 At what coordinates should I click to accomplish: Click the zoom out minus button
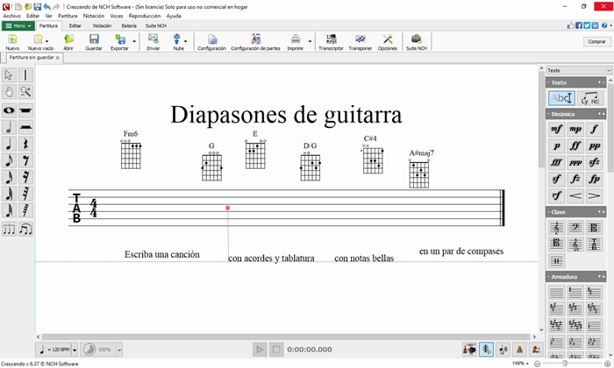point(537,364)
